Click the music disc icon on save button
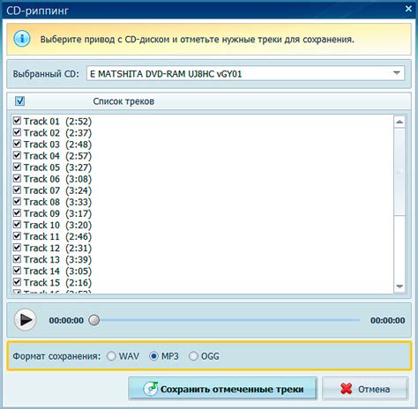 (151, 389)
